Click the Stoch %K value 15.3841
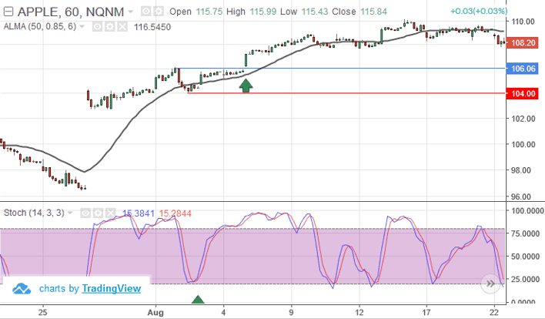 click(x=139, y=213)
